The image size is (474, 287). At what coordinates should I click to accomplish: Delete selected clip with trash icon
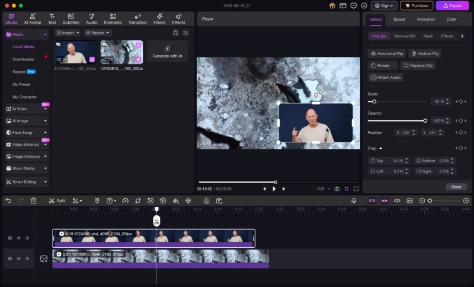tap(34, 200)
